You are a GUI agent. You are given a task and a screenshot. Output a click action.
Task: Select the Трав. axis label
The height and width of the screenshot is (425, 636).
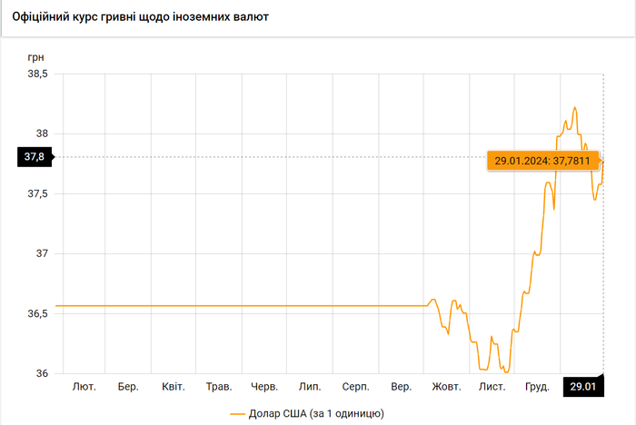pos(219,387)
